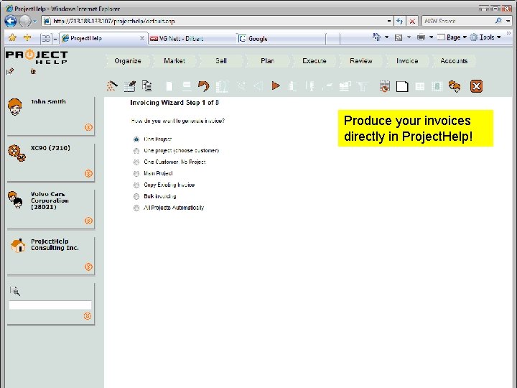Click the wand icon at toolbar start
This screenshot has height=388, width=517.
point(111,86)
